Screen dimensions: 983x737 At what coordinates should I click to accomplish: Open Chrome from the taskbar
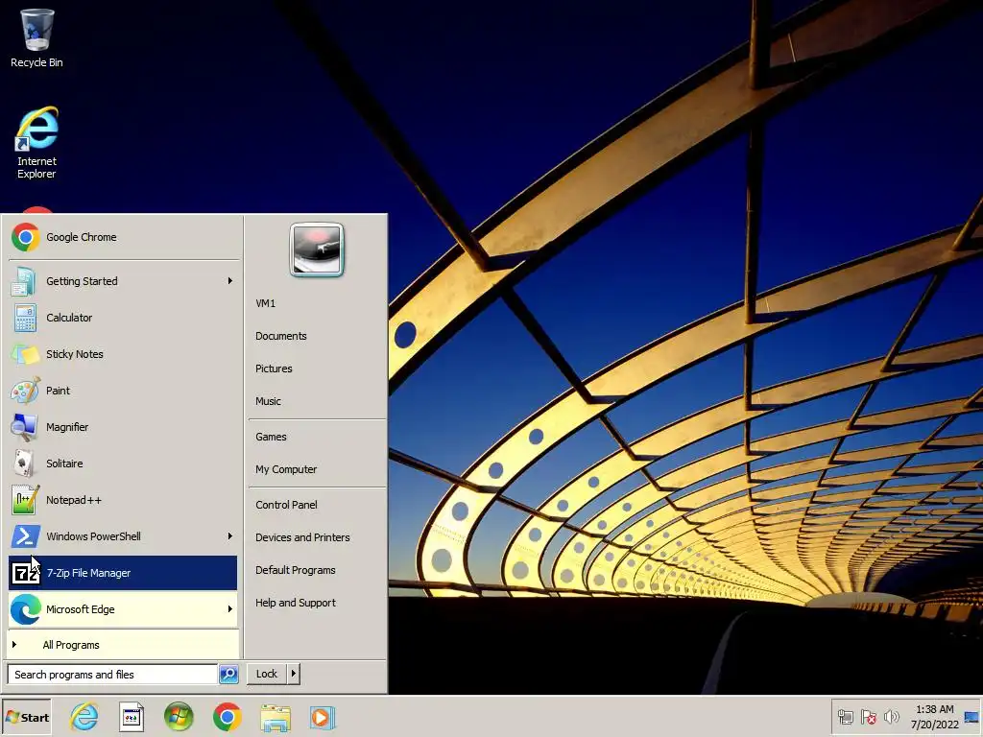coord(227,717)
